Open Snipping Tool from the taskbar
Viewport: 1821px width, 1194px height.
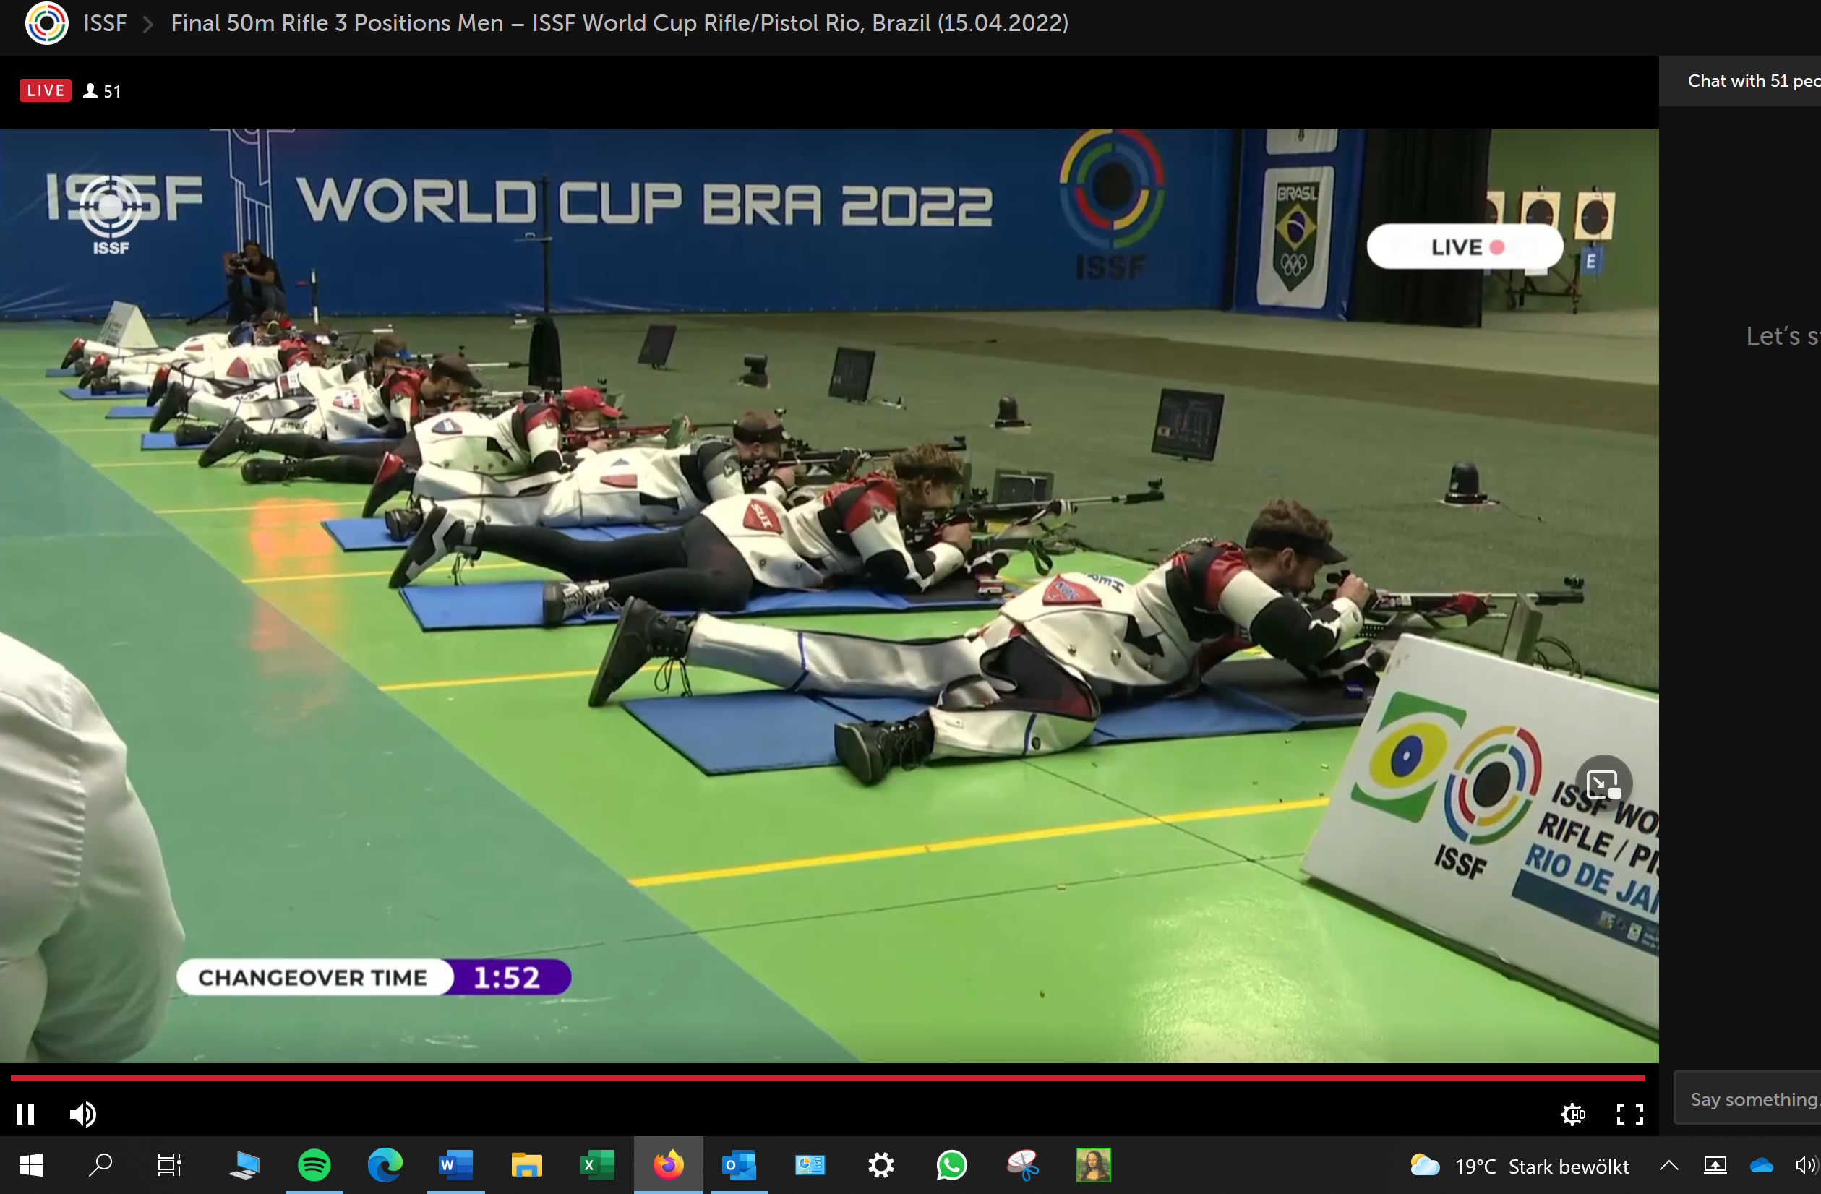coord(1022,1165)
